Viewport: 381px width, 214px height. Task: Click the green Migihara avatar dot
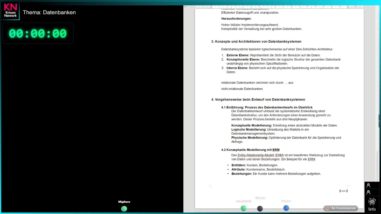(124, 209)
